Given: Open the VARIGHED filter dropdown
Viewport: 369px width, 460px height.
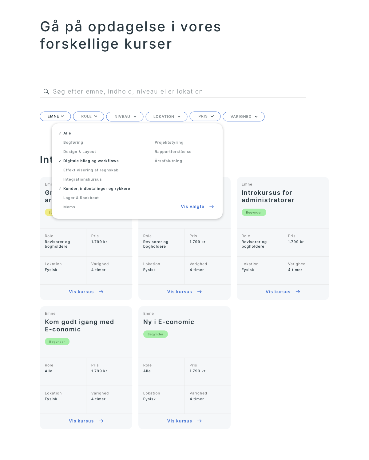Looking at the screenshot, I should 244,117.
